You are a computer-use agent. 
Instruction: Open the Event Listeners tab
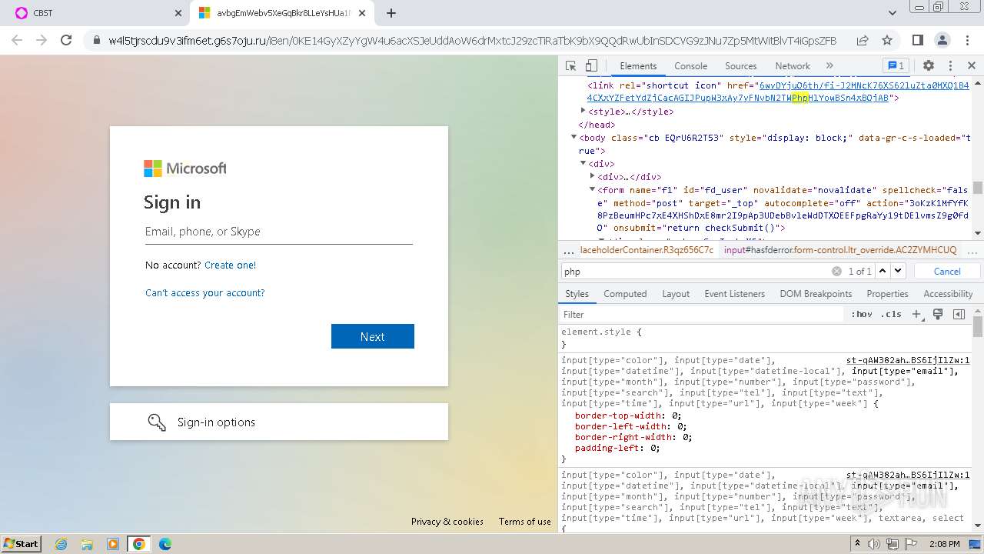pos(734,294)
